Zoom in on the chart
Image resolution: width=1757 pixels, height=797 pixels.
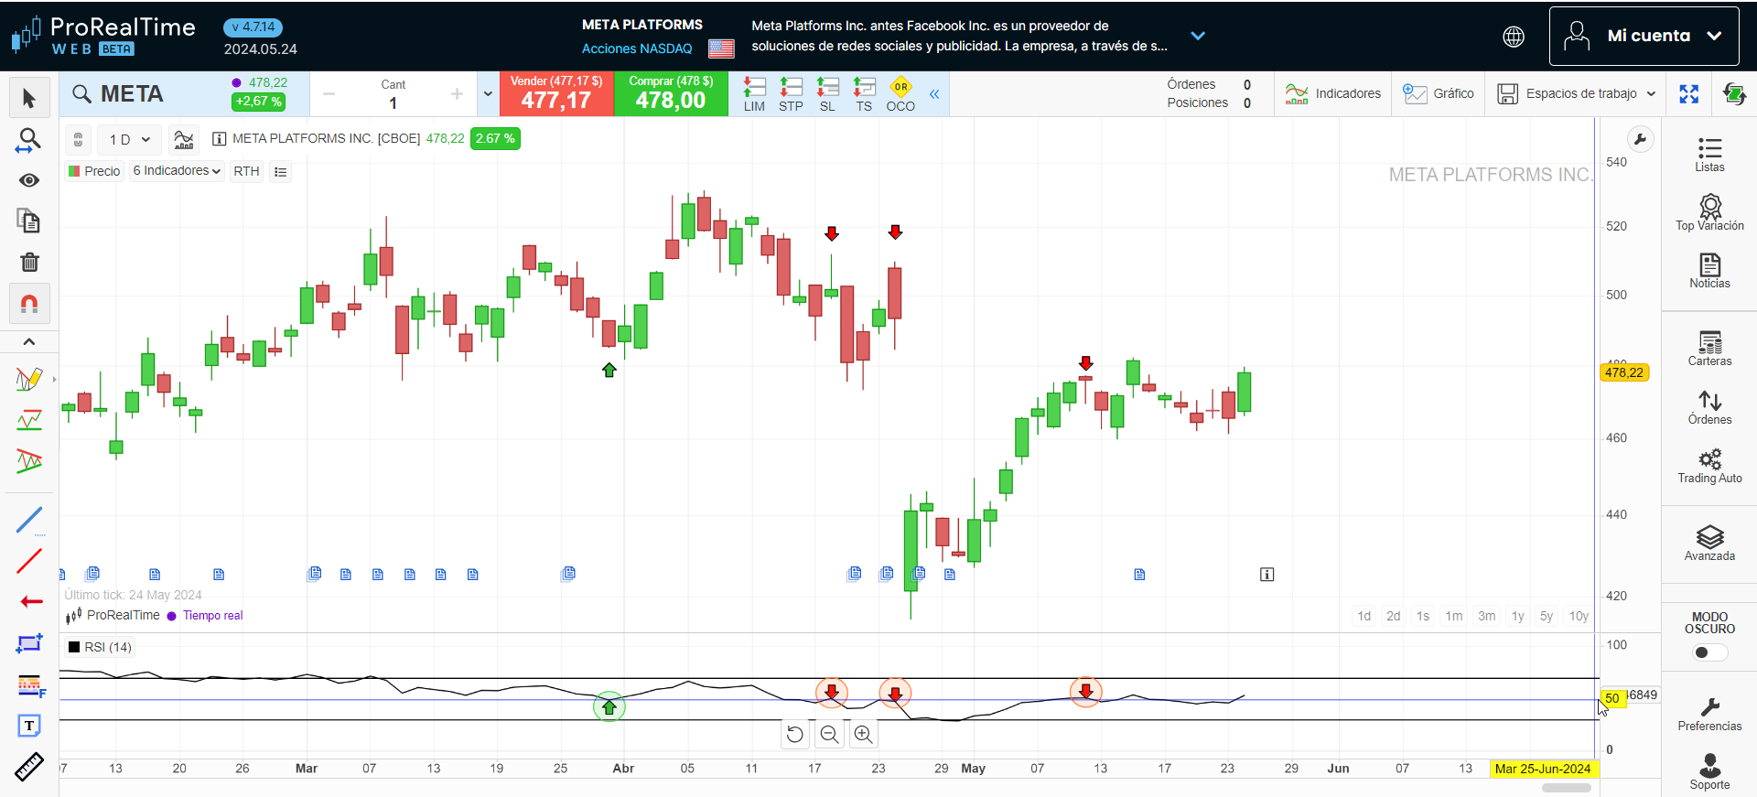point(863,734)
